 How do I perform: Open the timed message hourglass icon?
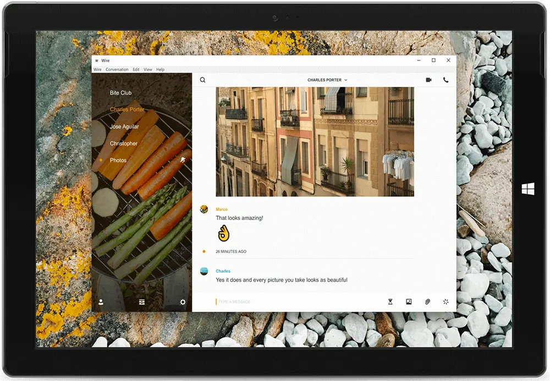(x=390, y=302)
